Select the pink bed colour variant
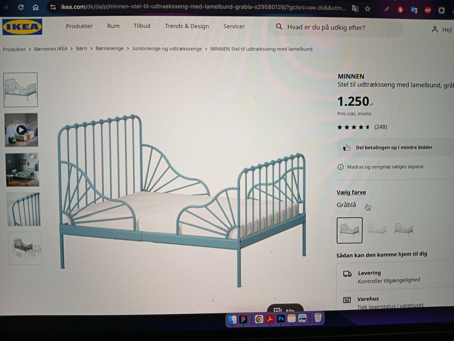 pyautogui.click(x=404, y=229)
